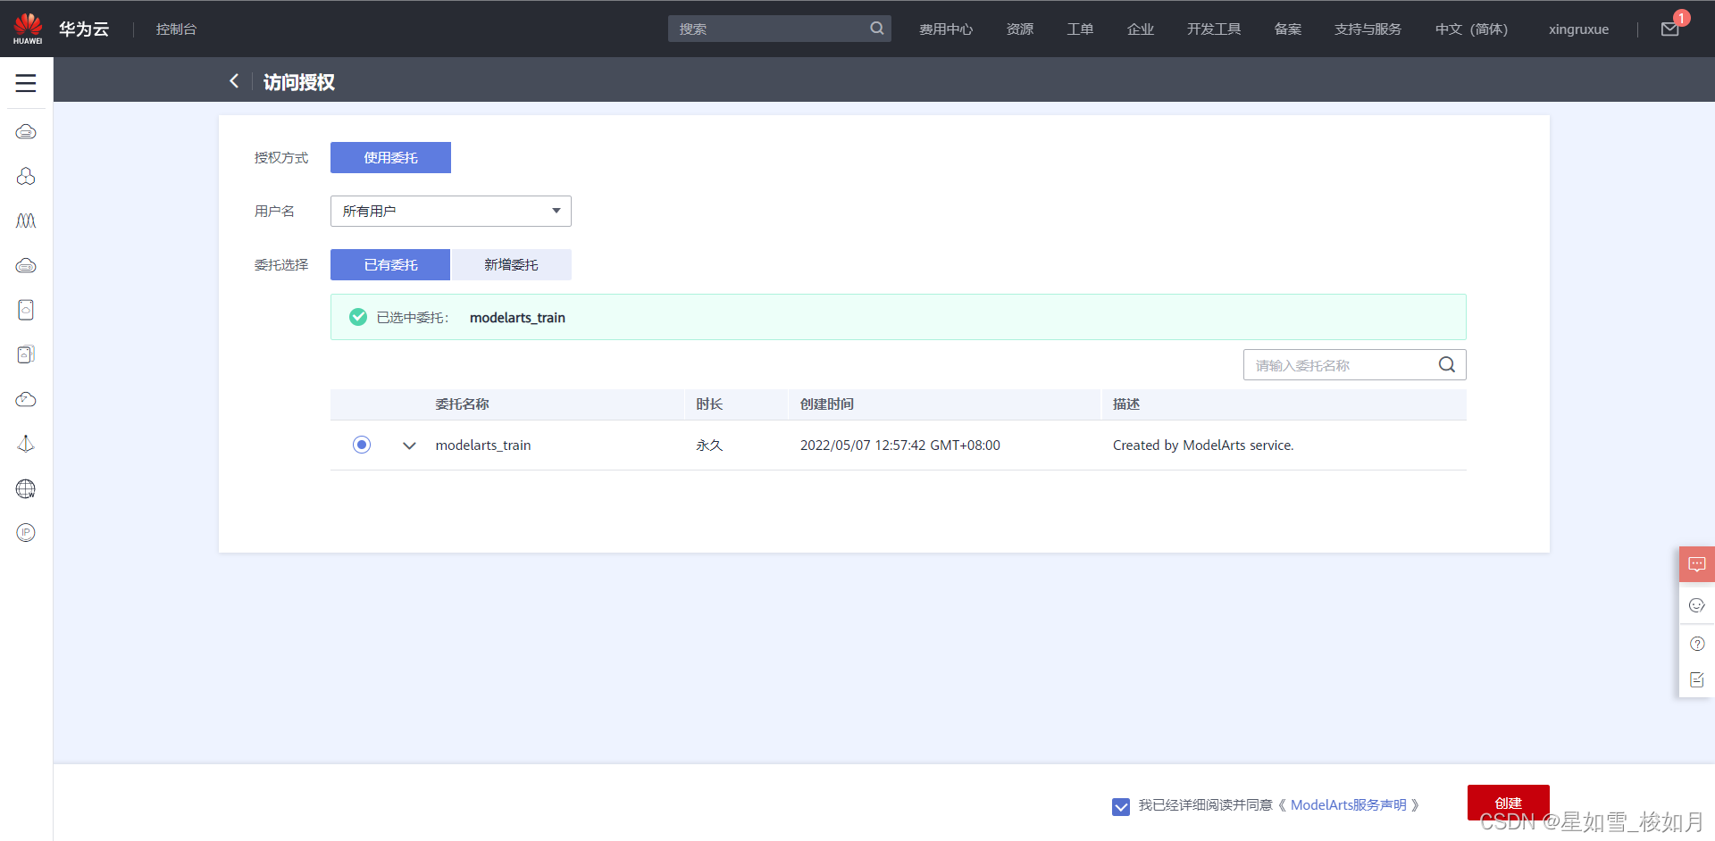Open the 支持与服务 menu

(1368, 29)
